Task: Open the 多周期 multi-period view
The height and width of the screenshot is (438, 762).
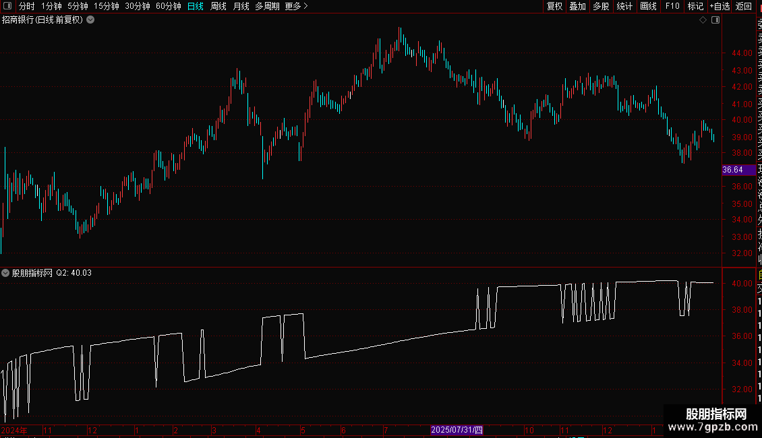Action: tap(267, 6)
